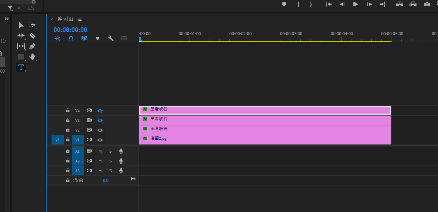Open the 序列01 panel menu
The width and height of the screenshot is (438, 212).
[x=80, y=19]
